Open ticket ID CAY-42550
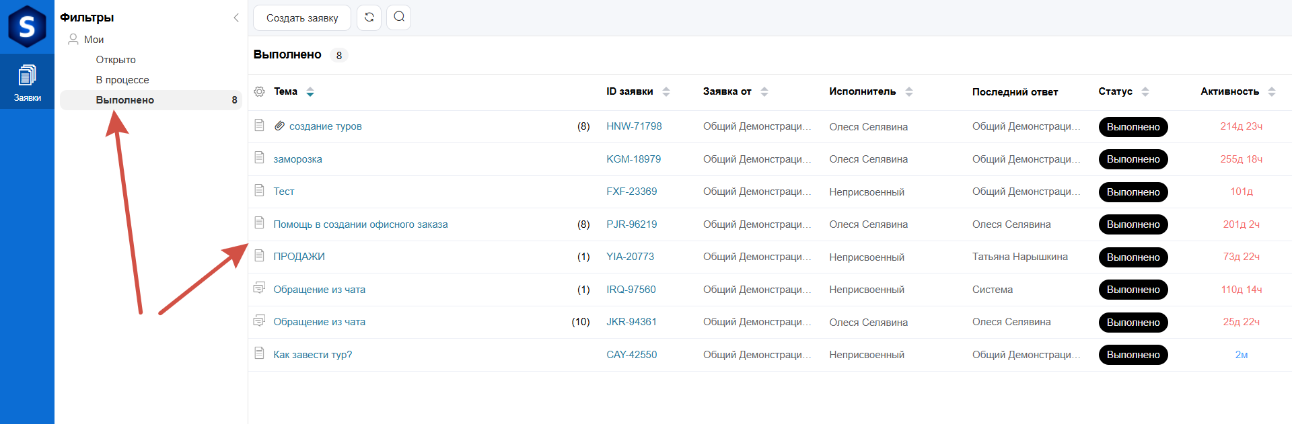Screen dimensions: 1292x424 point(631,355)
